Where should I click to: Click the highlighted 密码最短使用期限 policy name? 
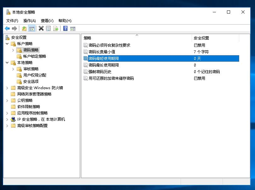(x=104, y=59)
